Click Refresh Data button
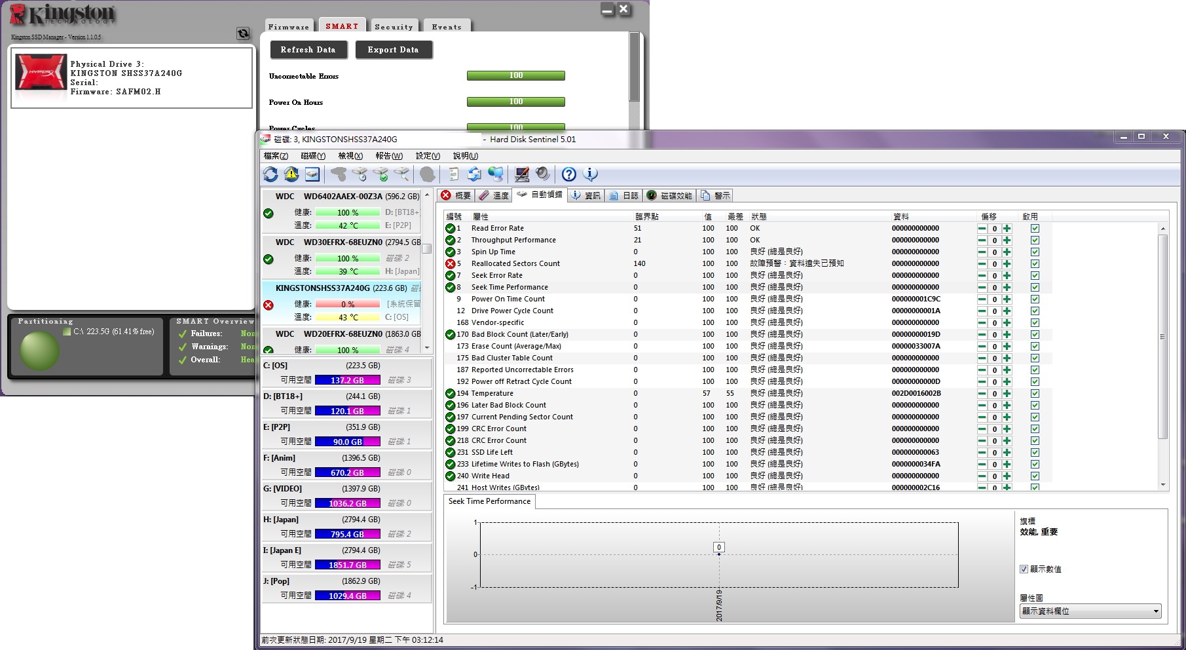 [x=308, y=50]
